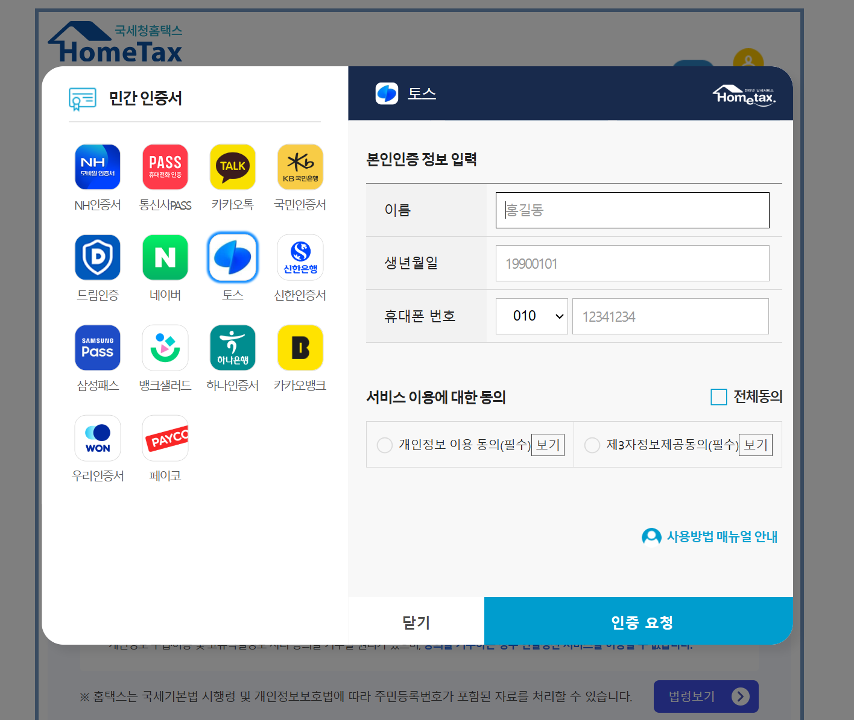Select the 토스 icon in certificate list
Screen dimensions: 854x720
click(x=233, y=257)
